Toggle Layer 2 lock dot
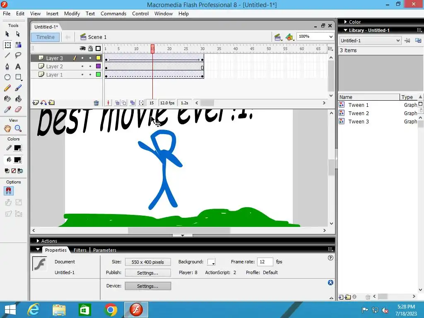424x318 pixels. [x=90, y=66]
